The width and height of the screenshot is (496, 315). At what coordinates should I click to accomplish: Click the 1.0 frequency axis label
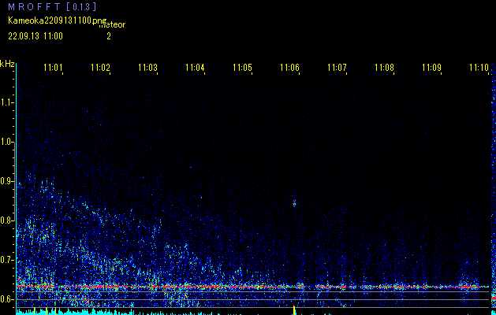pos(6,143)
